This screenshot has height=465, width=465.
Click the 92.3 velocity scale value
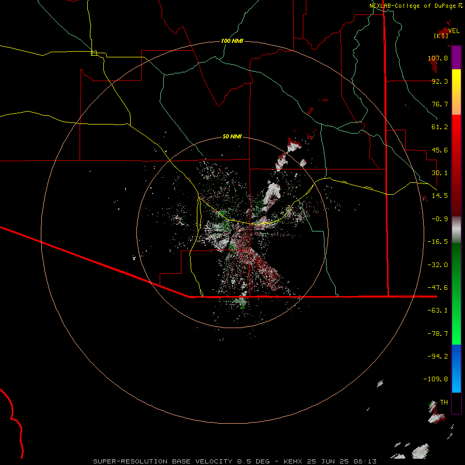click(440, 81)
